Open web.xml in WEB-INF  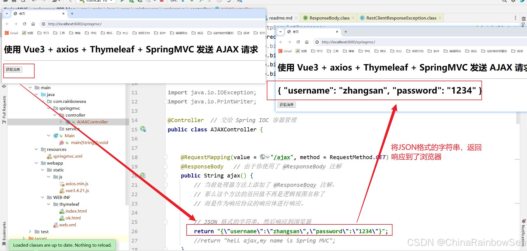[x=68, y=225]
